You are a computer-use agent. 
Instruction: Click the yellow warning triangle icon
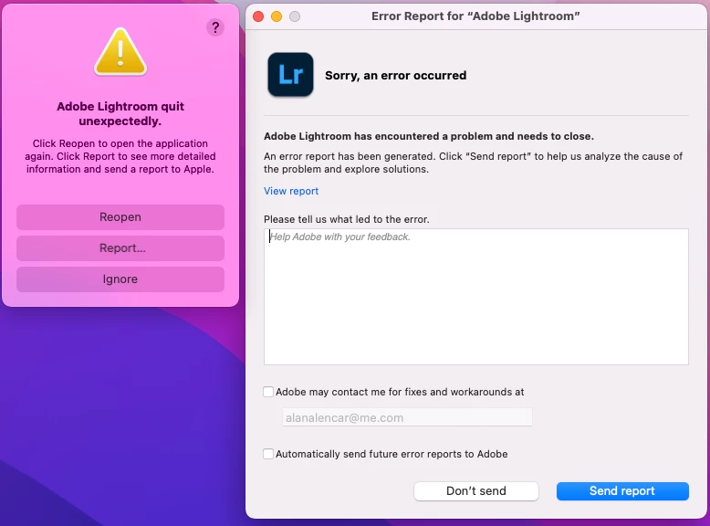point(120,52)
